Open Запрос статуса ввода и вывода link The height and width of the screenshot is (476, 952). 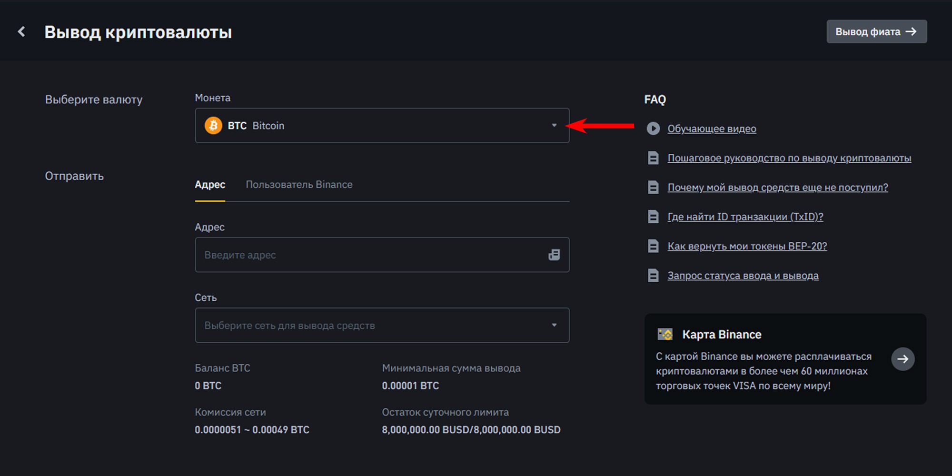(x=743, y=276)
